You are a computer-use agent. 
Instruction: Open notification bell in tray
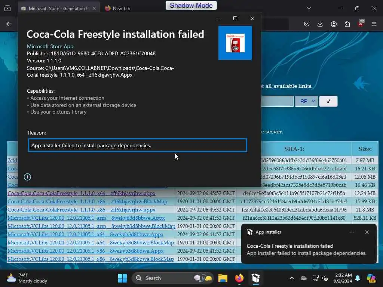coord(358,278)
